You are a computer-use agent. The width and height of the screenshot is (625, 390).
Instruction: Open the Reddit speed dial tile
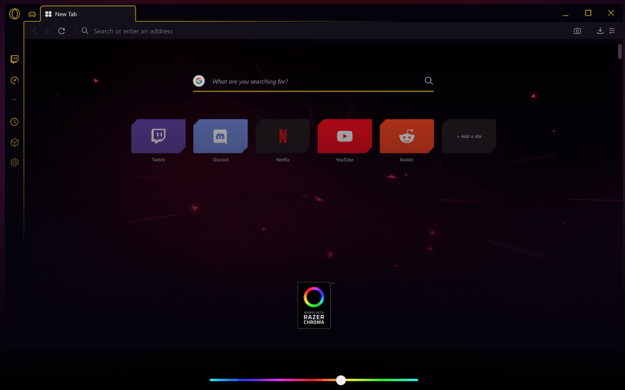407,136
